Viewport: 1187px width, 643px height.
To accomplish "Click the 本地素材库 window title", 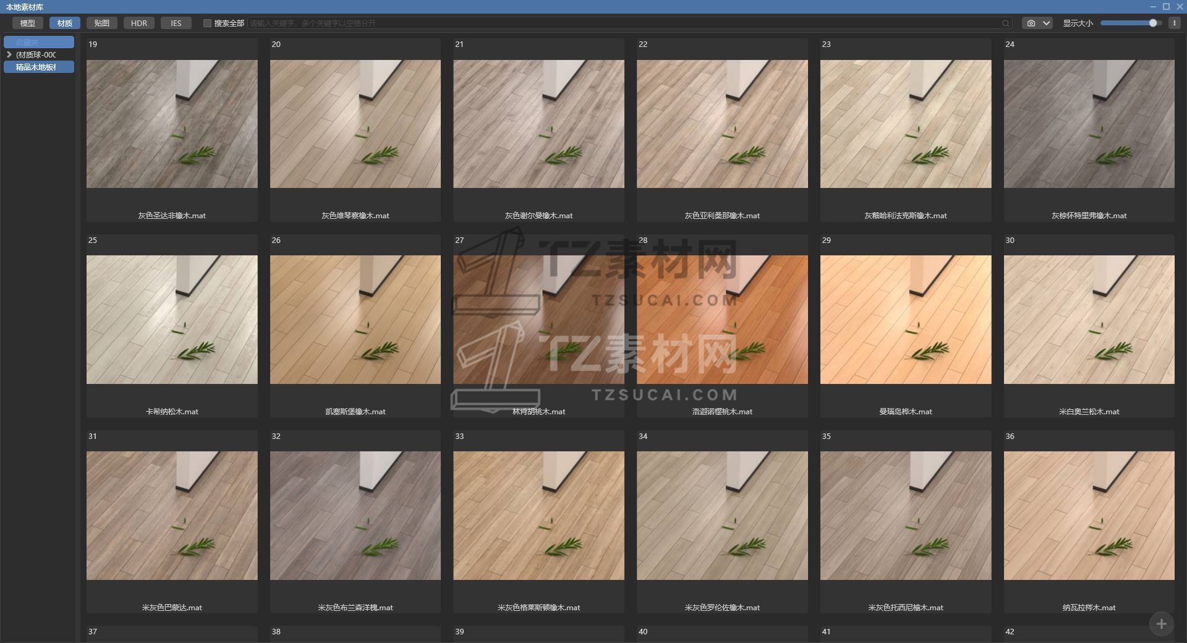I will (25, 7).
